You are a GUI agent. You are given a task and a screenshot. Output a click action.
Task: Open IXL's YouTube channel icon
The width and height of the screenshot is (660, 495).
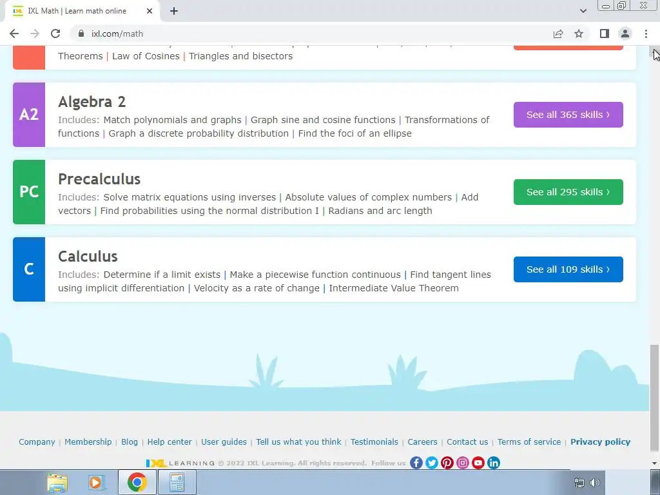(478, 463)
